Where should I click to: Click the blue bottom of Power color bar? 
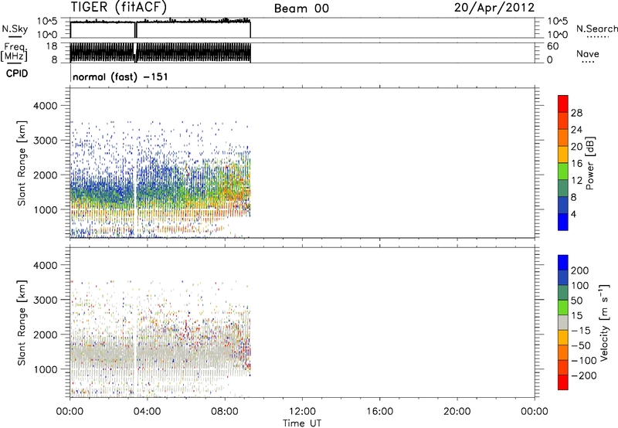tap(563, 222)
